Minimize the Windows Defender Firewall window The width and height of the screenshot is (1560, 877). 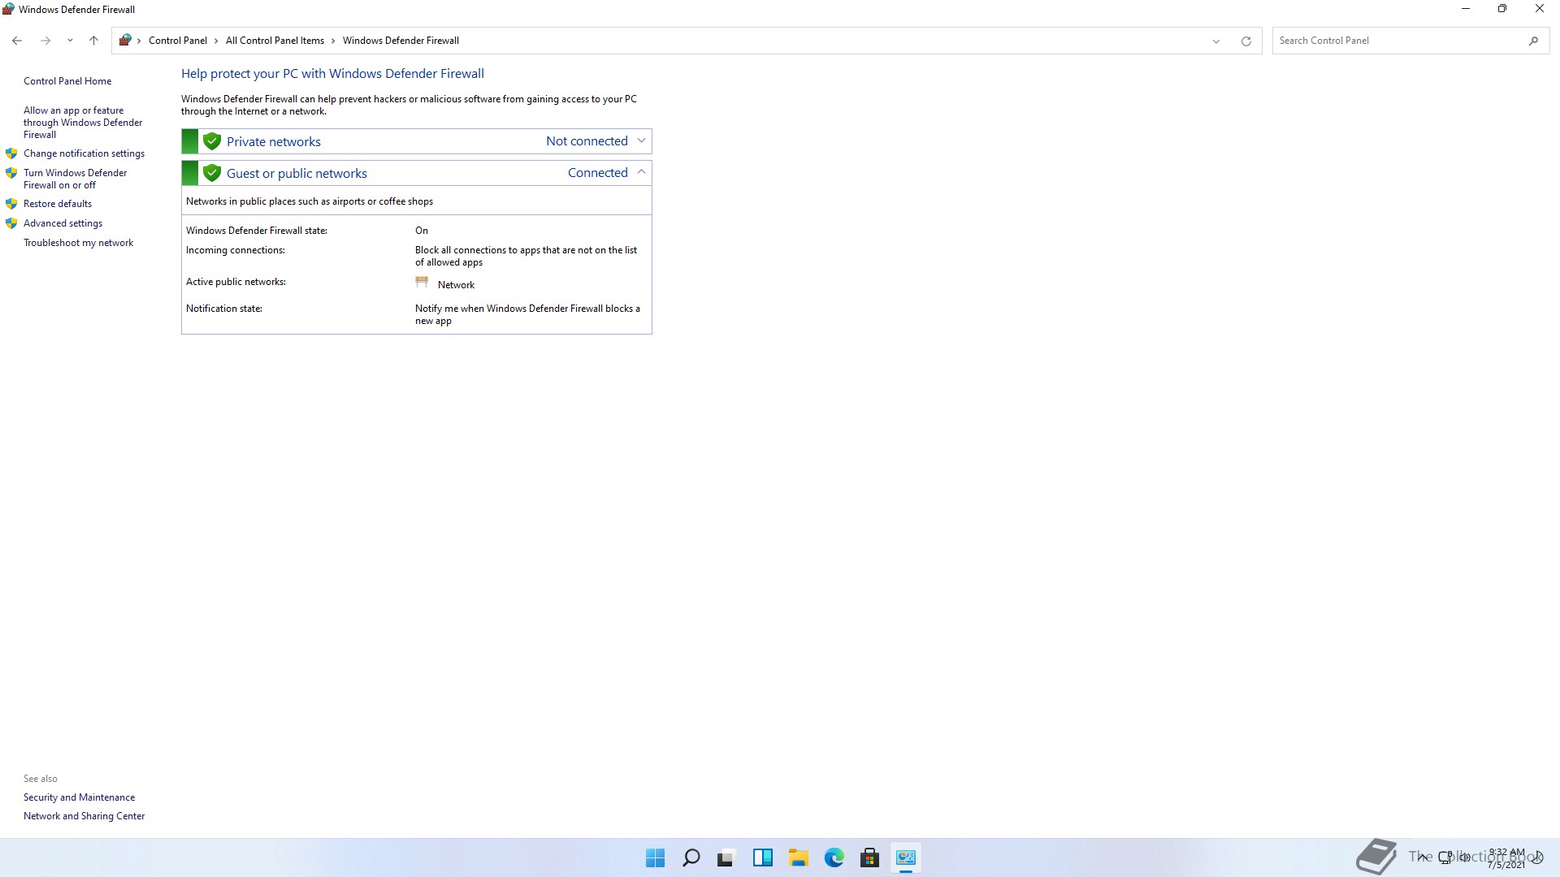[1466, 9]
